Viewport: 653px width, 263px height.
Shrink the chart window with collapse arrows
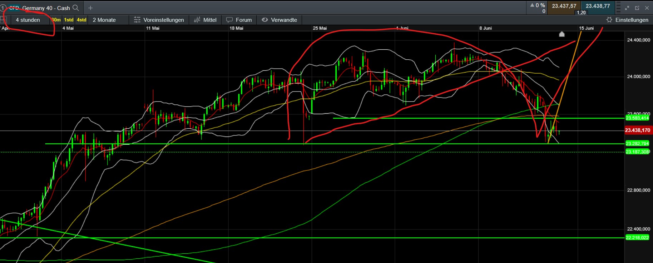pyautogui.click(x=627, y=8)
